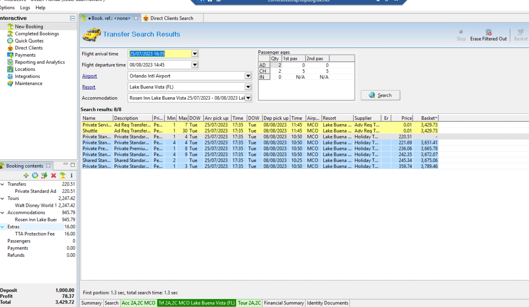Switch to the Tour 2A,2C tab
529x307 pixels.
[249, 303]
